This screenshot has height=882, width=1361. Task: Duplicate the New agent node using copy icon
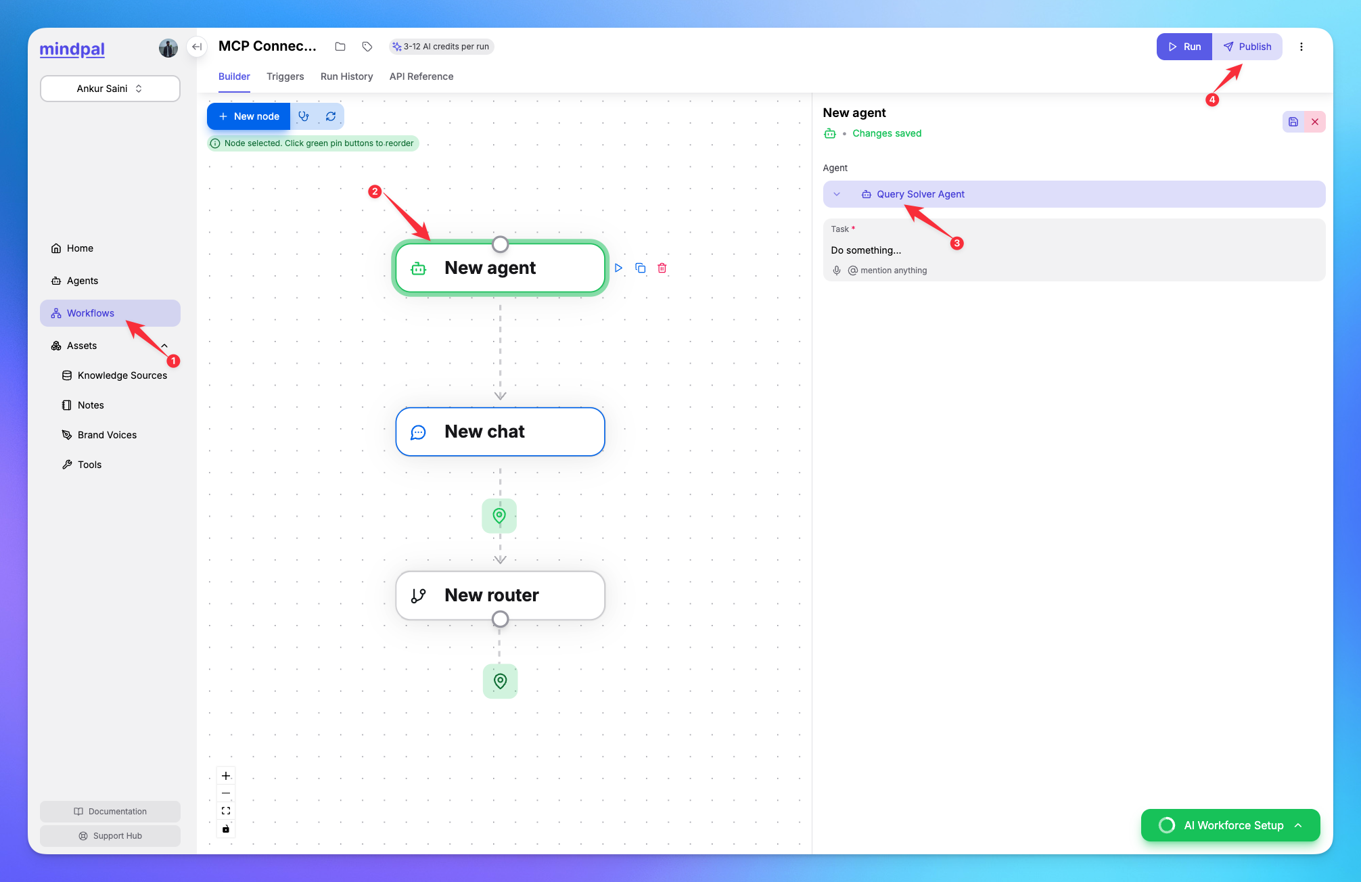point(641,268)
